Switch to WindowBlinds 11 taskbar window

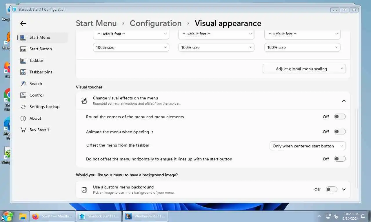[x=145, y=216]
